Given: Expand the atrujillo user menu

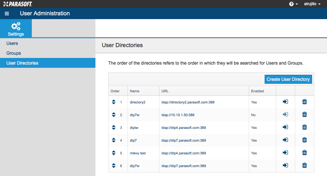Looking at the screenshot, I should (312, 4).
